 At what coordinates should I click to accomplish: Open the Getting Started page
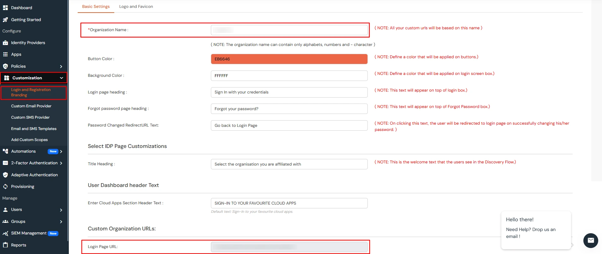tap(26, 20)
